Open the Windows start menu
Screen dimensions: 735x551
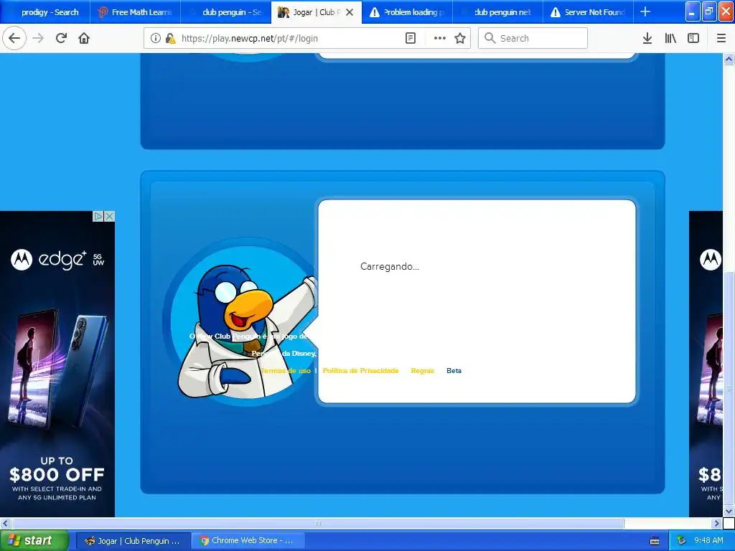(x=34, y=541)
